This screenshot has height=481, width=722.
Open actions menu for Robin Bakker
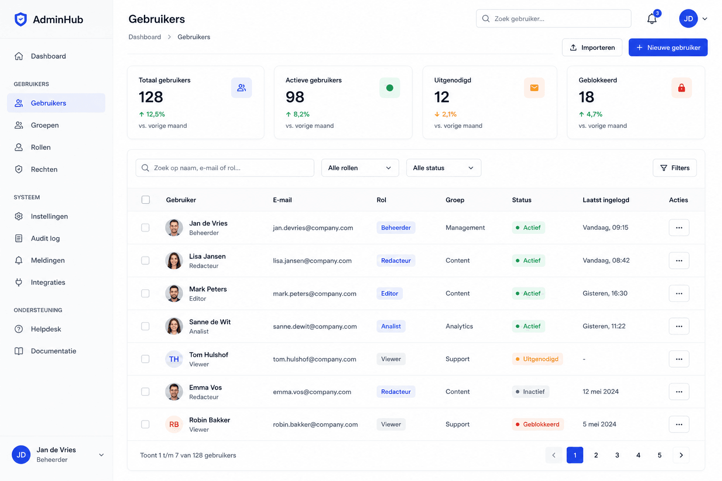coord(679,424)
